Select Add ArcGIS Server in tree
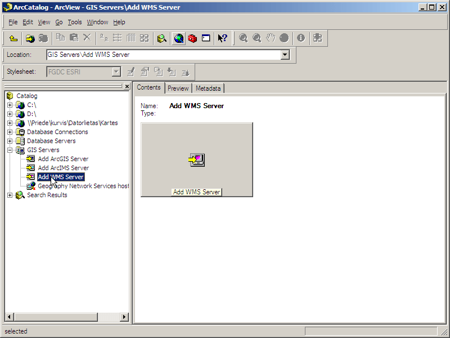This screenshot has width=450, height=338. tap(63, 159)
